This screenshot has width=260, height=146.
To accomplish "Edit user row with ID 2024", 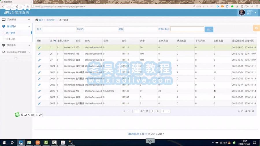I will pos(39,78).
